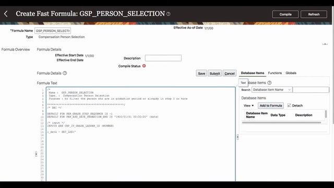
Task: Go back using the left arrow icon
Action: (x=6, y=14)
